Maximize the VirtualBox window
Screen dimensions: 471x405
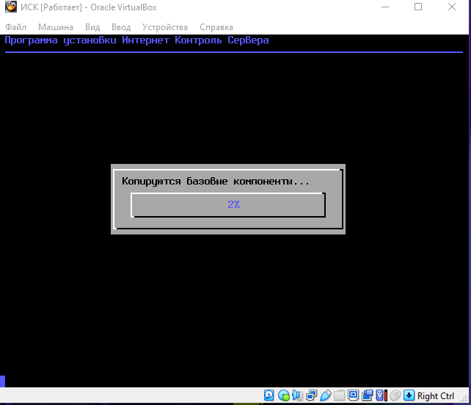coord(418,7)
